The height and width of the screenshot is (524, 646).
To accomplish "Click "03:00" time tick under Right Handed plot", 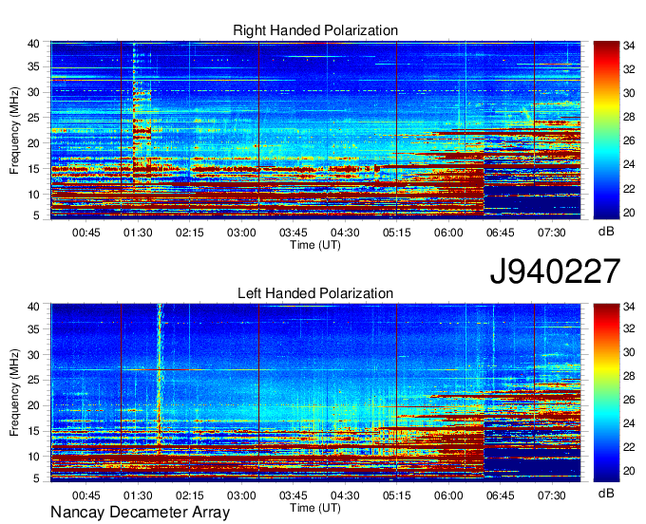I will [x=241, y=233].
